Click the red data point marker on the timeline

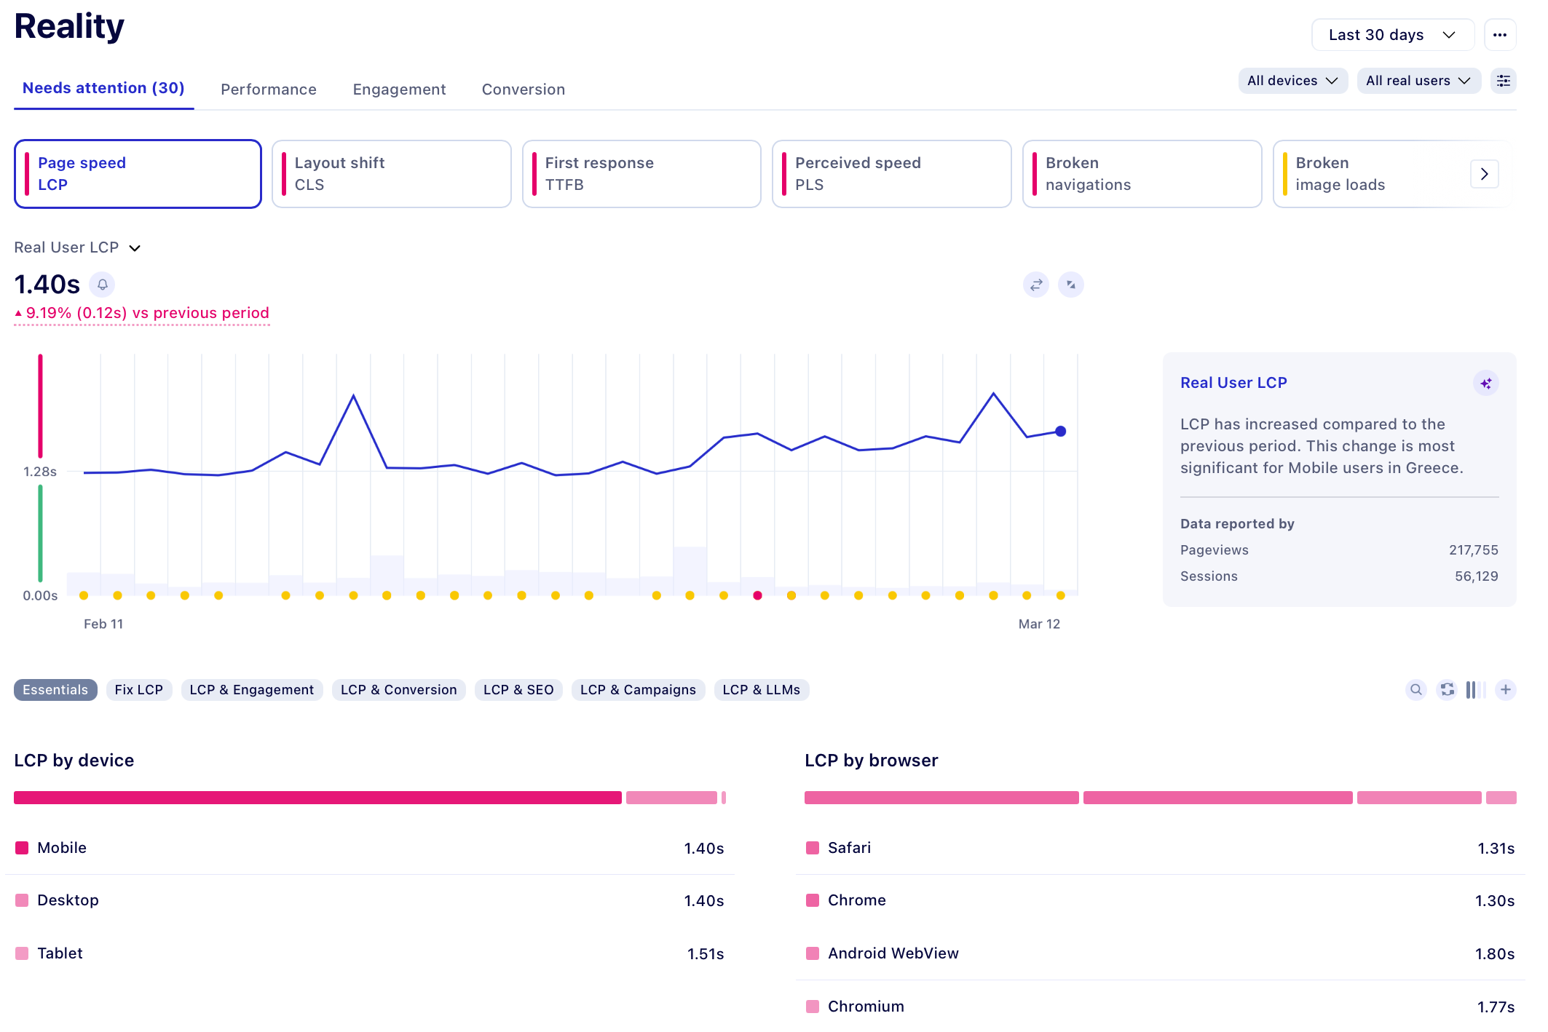click(757, 595)
